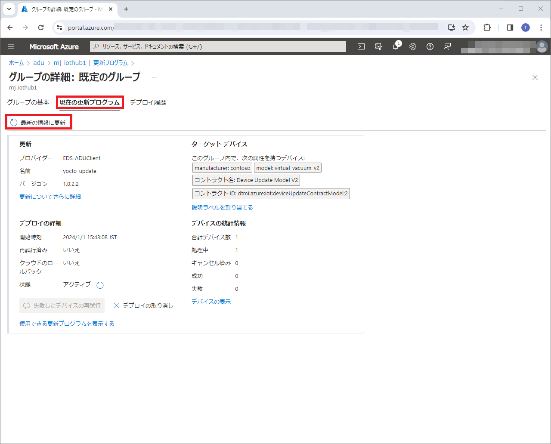551x444 pixels.
Task: Open the Directories and subscriptions filter icon
Action: pyautogui.click(x=378, y=46)
